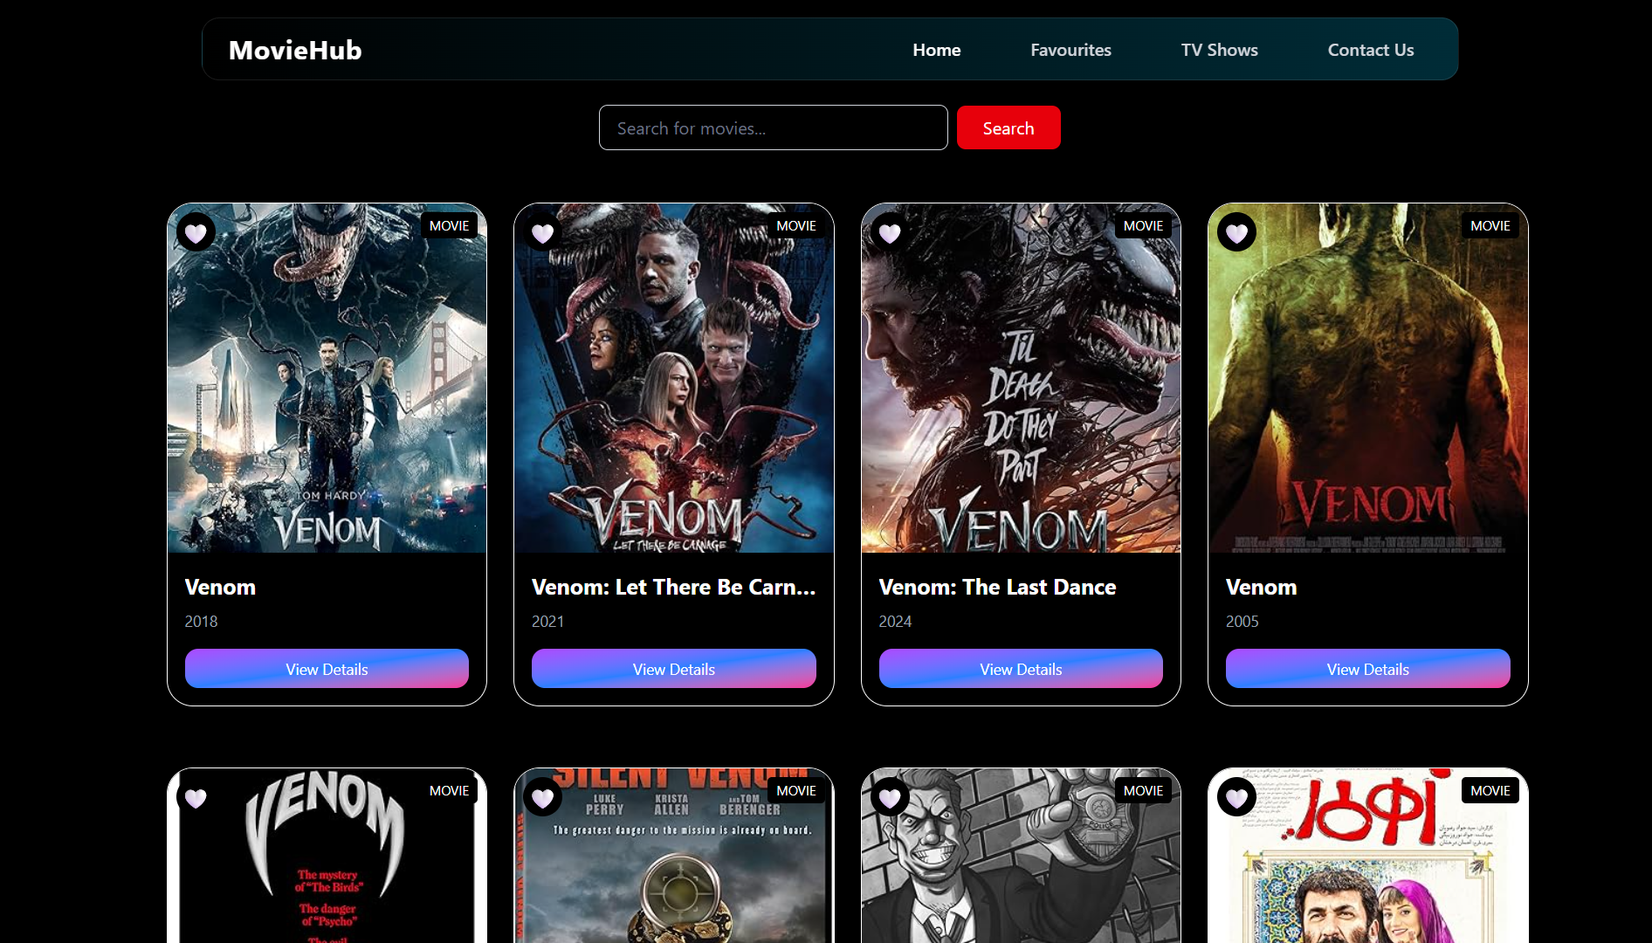Click MOVIE badge on Let There Be Carnage card
Screen dimensions: 1652x943
[x=796, y=226]
